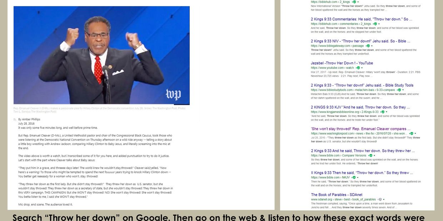Click the snippet starting 'New International Version'

(x=365, y=8)
